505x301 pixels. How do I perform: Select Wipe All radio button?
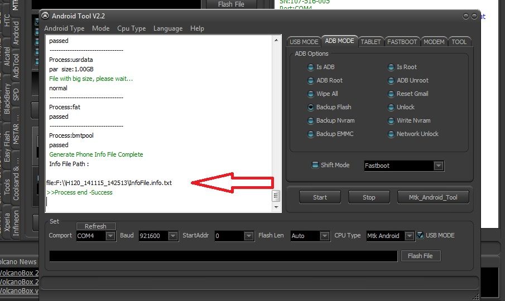[x=310, y=94]
